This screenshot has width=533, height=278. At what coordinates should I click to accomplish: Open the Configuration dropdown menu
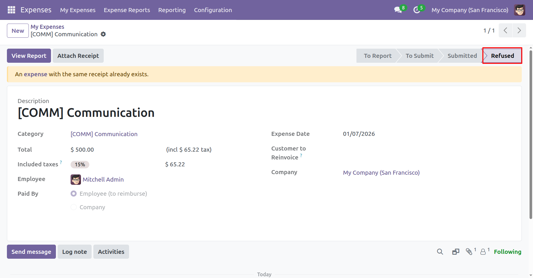click(213, 10)
